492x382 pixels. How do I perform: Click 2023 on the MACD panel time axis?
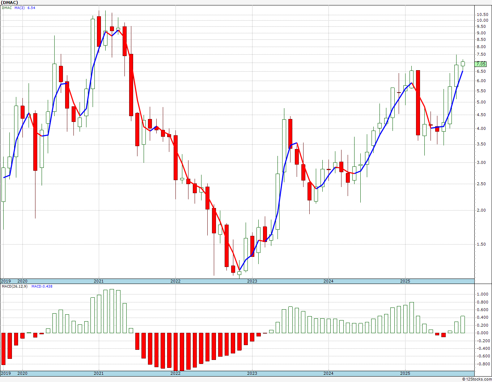point(252,374)
